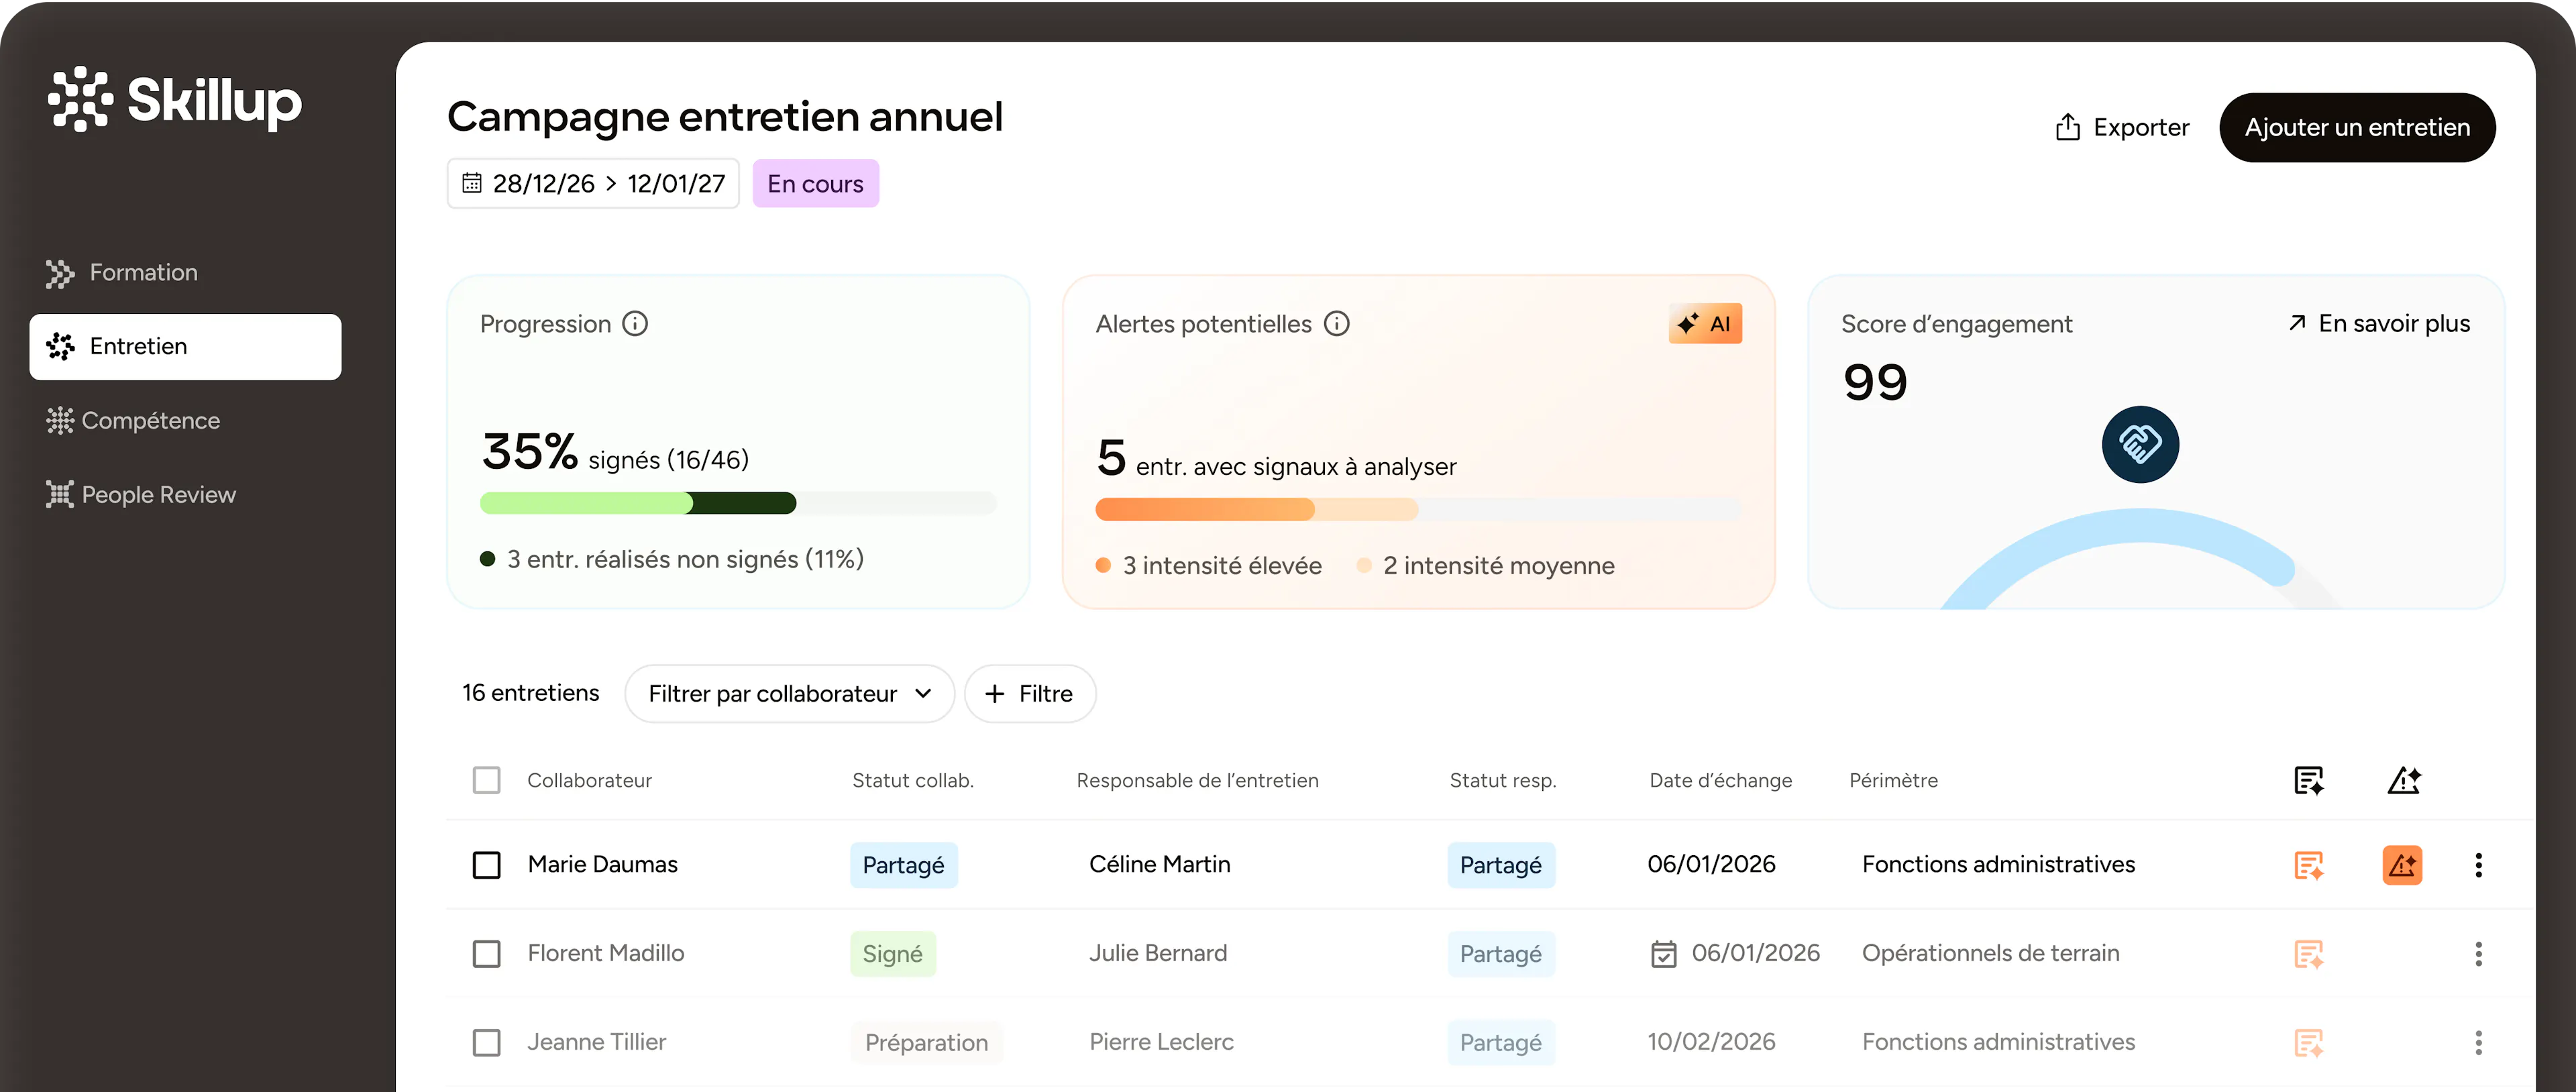
Task: Check the box for Marie Daumas
Action: click(486, 865)
